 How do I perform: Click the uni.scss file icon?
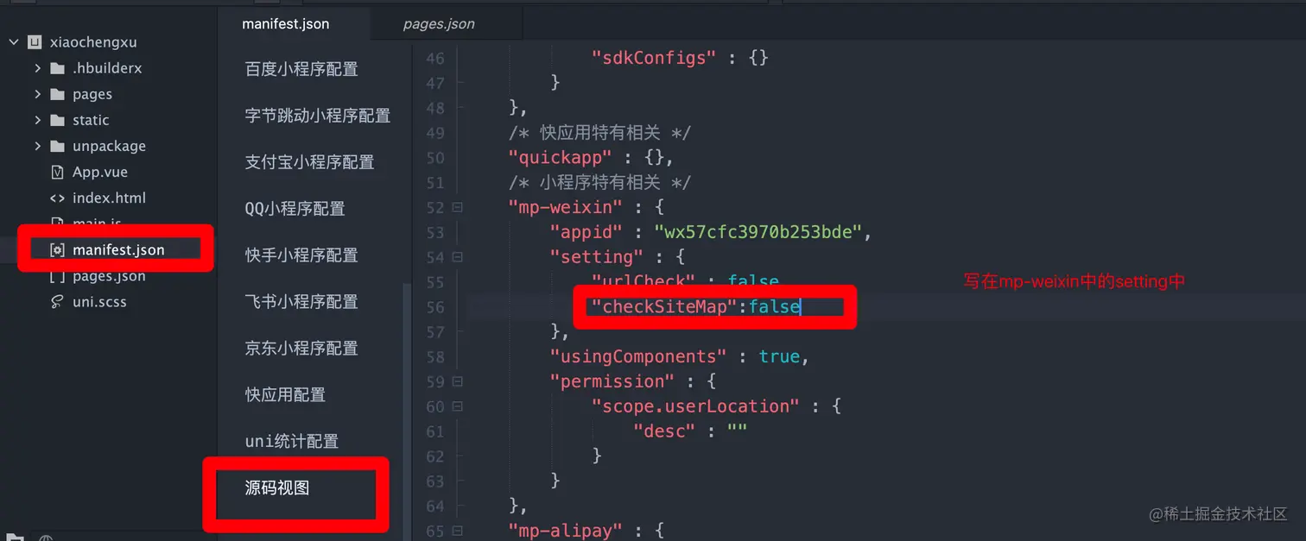[x=57, y=302]
